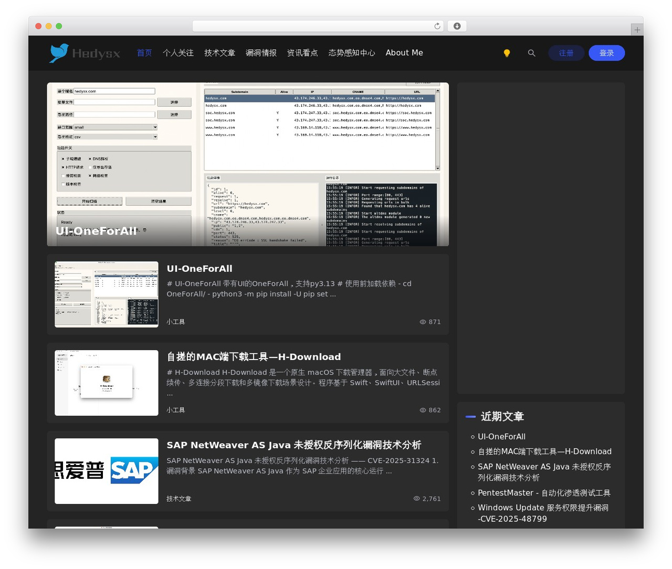Click the SAP NetWeaver article excerpt text
This screenshot has width=672, height=569.
click(x=302, y=466)
